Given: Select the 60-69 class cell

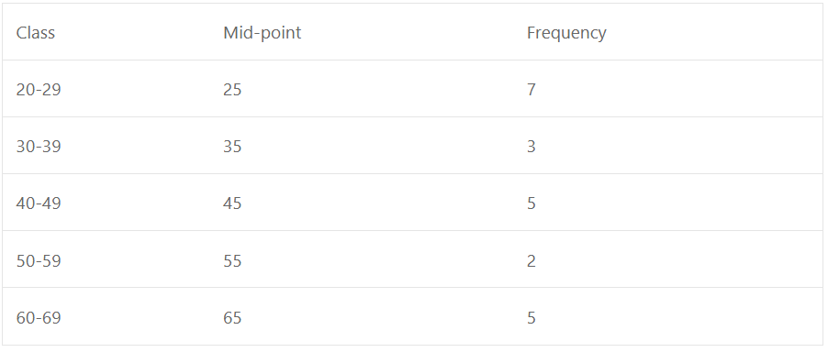Looking at the screenshot, I should click(106, 316).
